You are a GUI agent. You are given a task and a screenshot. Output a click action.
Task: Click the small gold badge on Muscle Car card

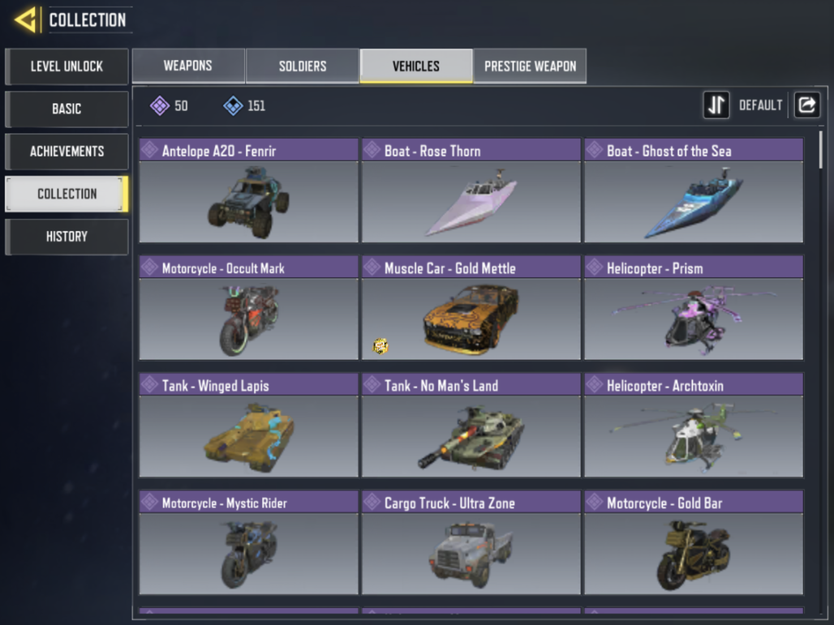tap(380, 346)
